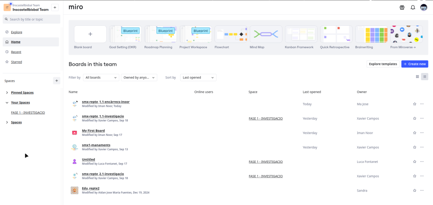
Task: Open more options for the Edu_repte2 board
Action: click(422, 191)
